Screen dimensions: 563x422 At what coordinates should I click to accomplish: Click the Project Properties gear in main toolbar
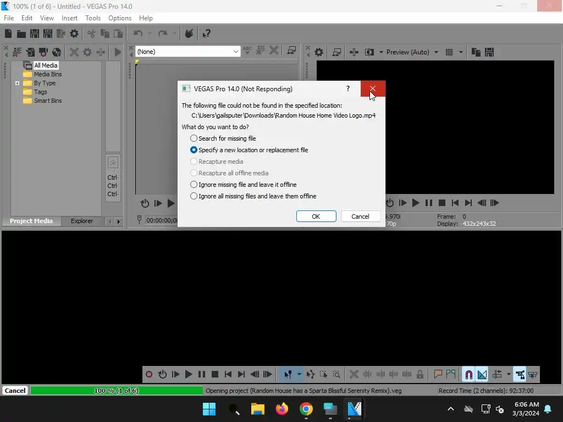point(74,34)
